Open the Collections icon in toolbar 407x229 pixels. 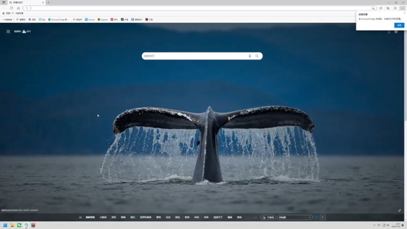[388, 8]
